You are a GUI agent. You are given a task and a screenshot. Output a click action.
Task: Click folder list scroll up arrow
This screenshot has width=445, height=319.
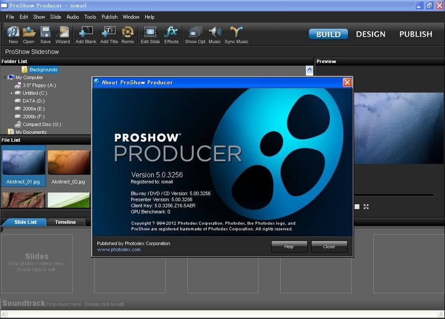(x=310, y=70)
